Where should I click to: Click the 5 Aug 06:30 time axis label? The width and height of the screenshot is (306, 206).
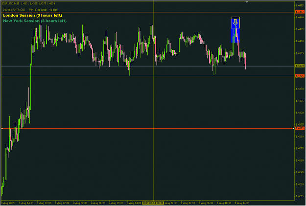pos(206,203)
